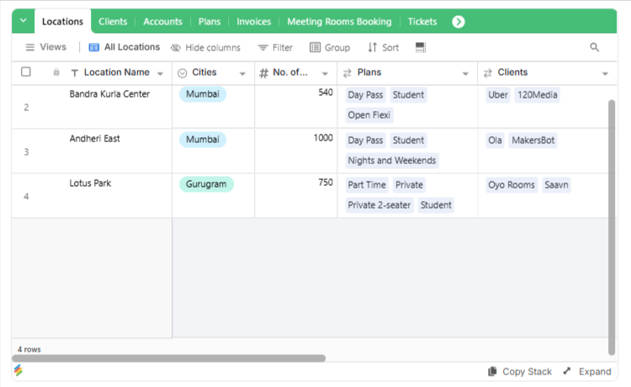Viewport: 631px width, 387px height.
Task: Click the number type hash icon
Action: (263, 73)
